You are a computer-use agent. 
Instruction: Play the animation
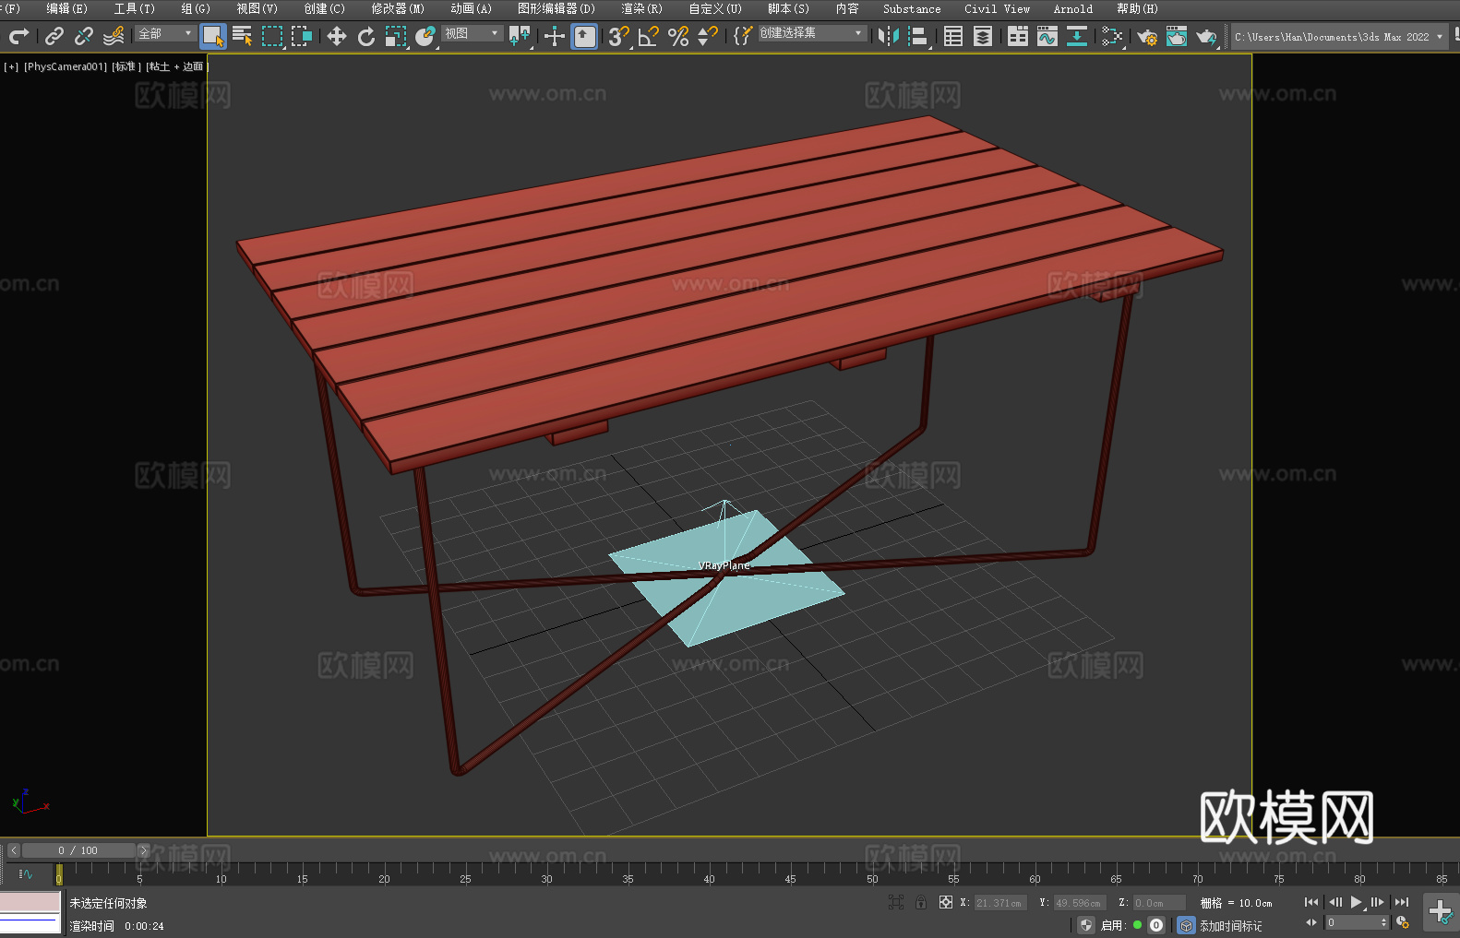pos(1357,902)
